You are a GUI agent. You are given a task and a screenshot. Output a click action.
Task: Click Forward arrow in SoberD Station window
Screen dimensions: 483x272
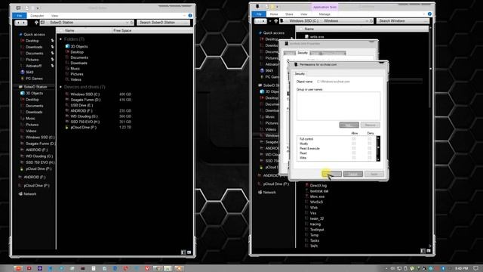23,23
